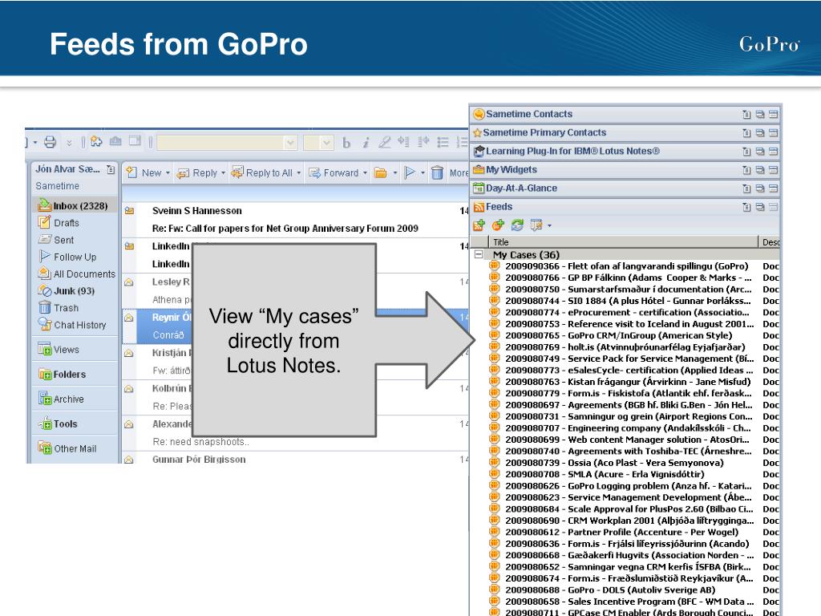Open the New button dropdown arrow
Image resolution: width=821 pixels, height=616 pixels.
(168, 173)
